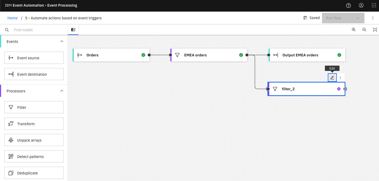This screenshot has height=181, width=379.
Task: Toggle the node palette panel visibility
Action: tap(73, 30)
